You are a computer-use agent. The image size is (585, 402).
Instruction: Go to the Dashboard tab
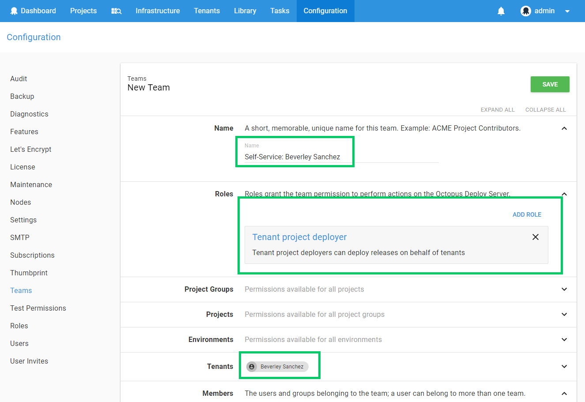pyautogui.click(x=38, y=11)
